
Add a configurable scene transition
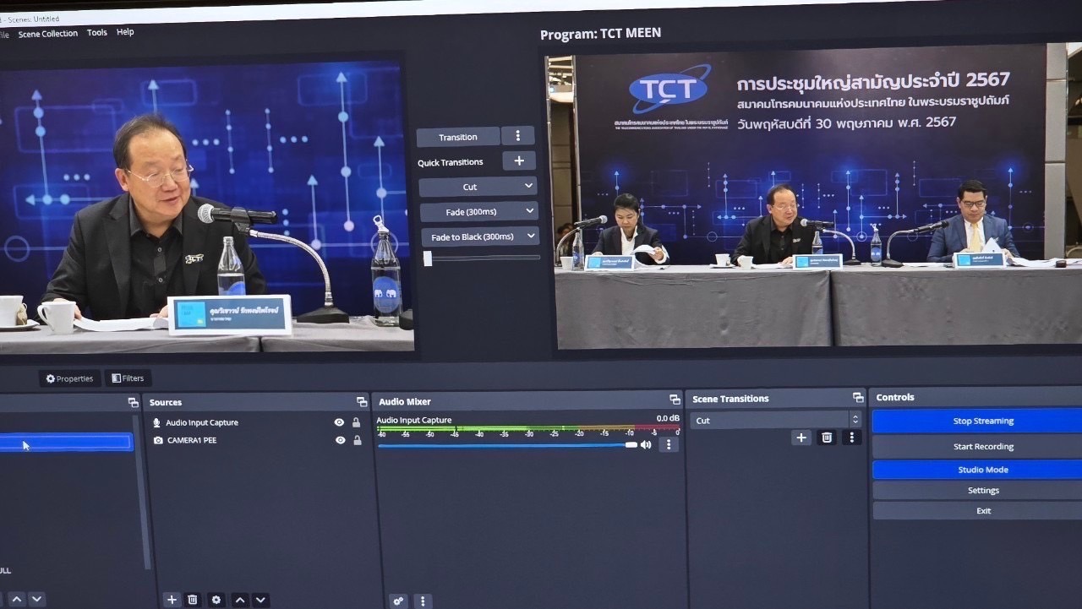click(801, 437)
